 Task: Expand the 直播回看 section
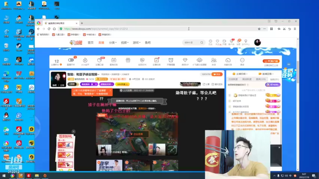(x=266, y=74)
